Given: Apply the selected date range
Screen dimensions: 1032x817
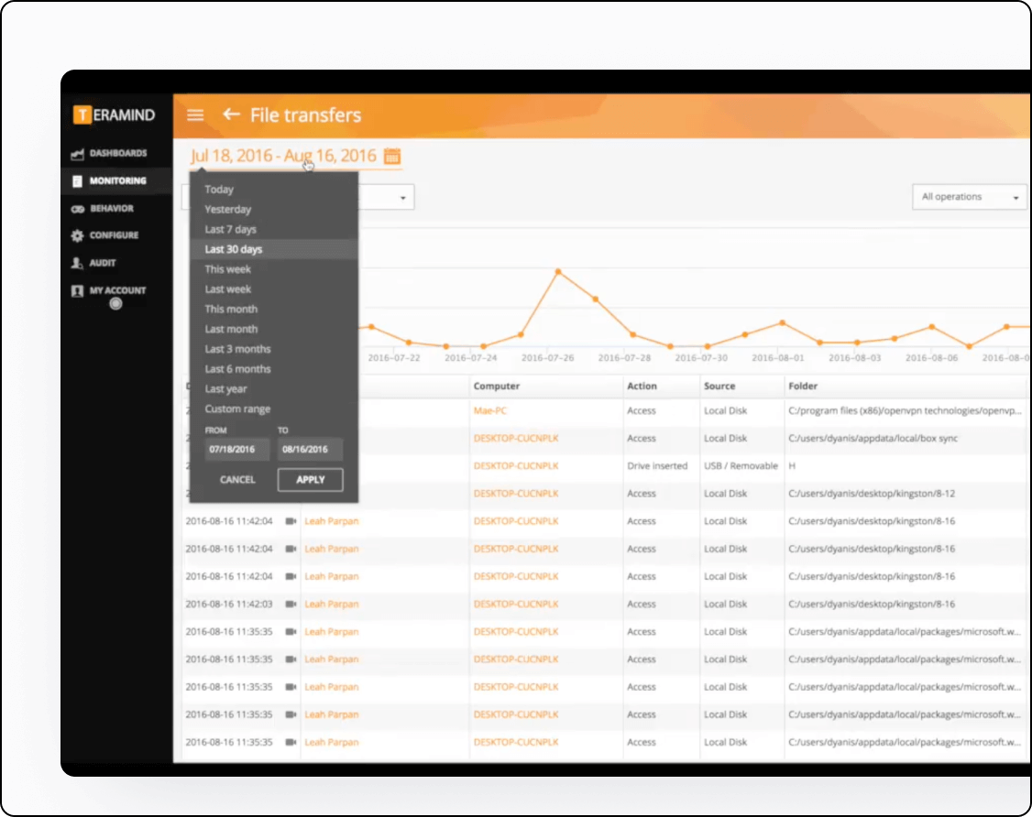Looking at the screenshot, I should tap(310, 479).
